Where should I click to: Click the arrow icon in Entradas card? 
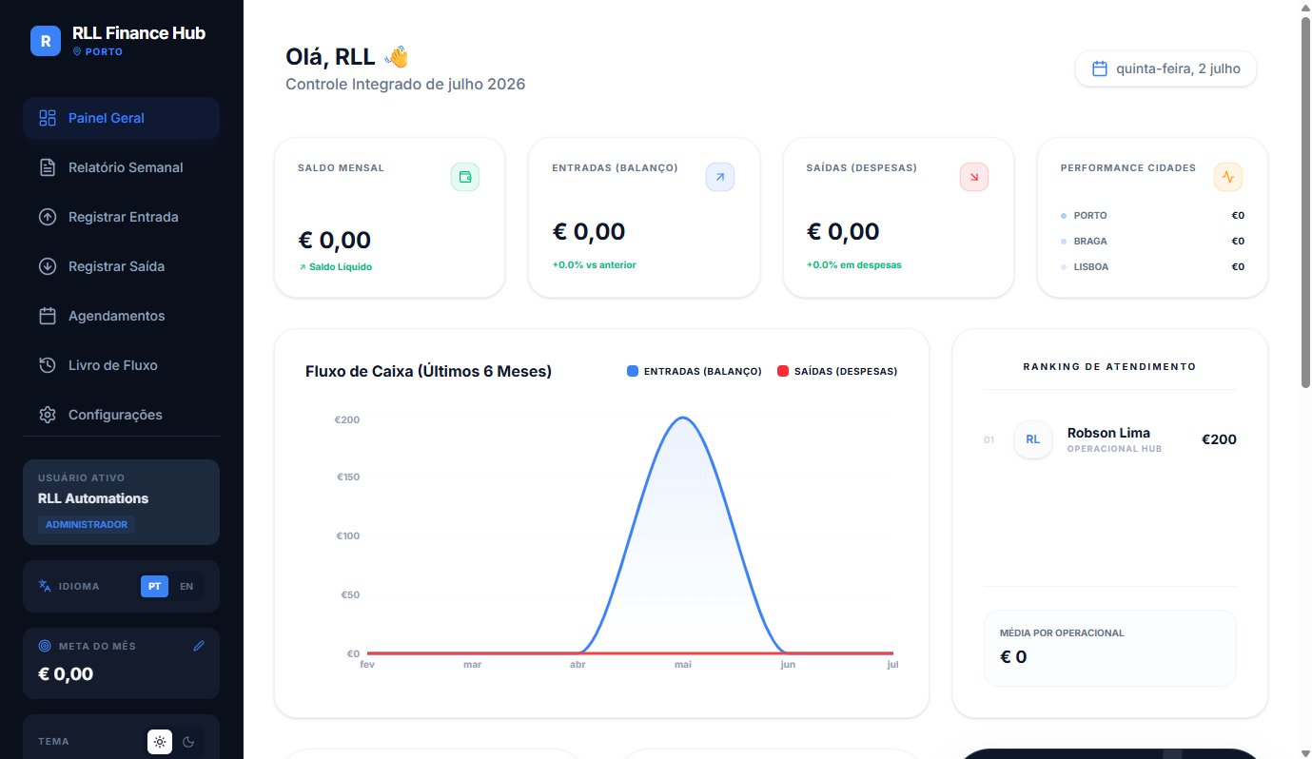[720, 177]
